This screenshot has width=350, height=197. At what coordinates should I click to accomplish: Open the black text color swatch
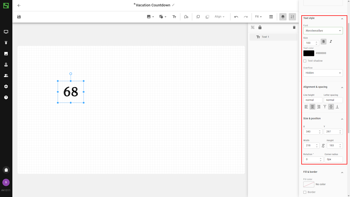(x=309, y=53)
